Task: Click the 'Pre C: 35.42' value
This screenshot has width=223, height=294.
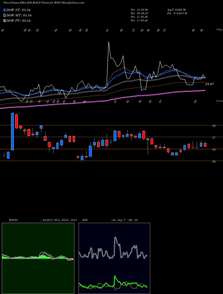Action: (139, 20)
